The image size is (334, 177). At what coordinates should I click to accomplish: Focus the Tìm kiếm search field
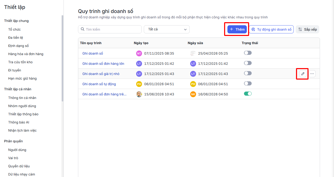coord(110,29)
